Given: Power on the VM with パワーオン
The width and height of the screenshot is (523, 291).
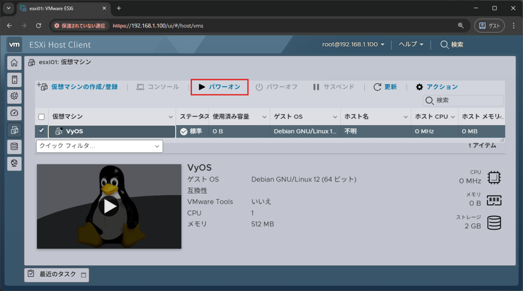Looking at the screenshot, I should (220, 87).
